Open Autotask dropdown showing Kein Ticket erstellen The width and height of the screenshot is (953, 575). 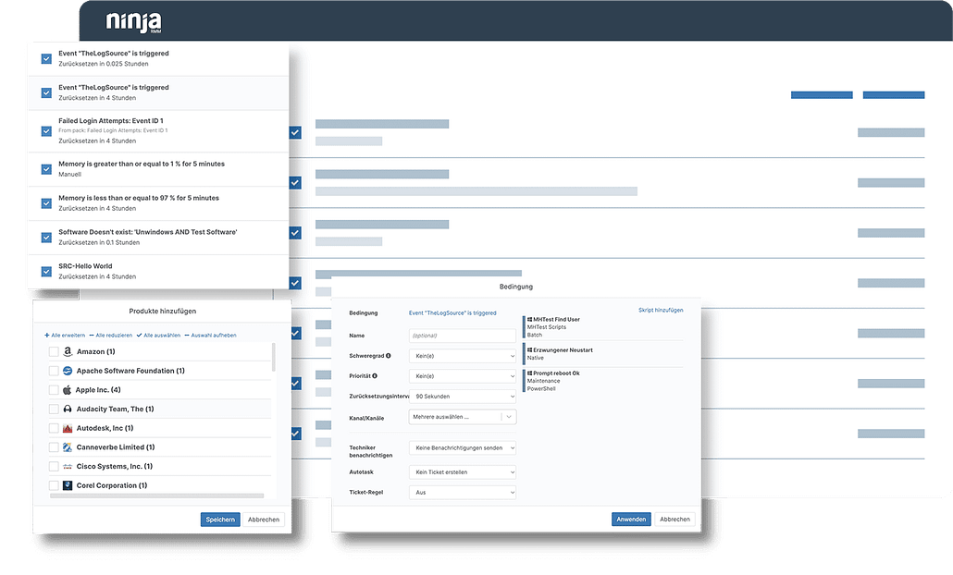point(463,471)
